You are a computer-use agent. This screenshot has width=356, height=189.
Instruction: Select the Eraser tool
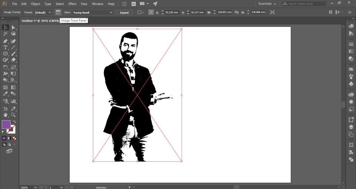[x=13, y=60]
